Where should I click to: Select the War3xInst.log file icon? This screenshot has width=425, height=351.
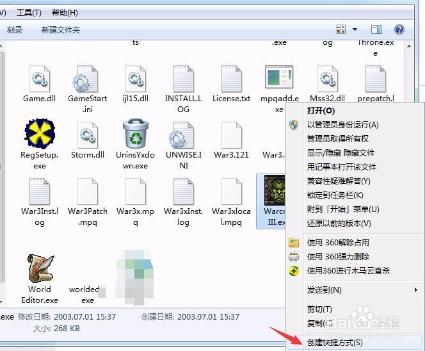click(x=184, y=192)
